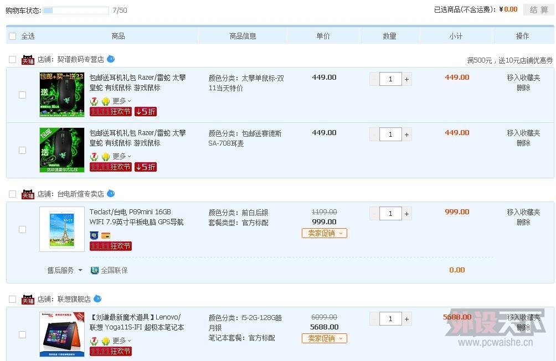Decrease quantity of Lenovo Yoga laptop
The width and height of the screenshot is (556, 361).
click(x=374, y=319)
